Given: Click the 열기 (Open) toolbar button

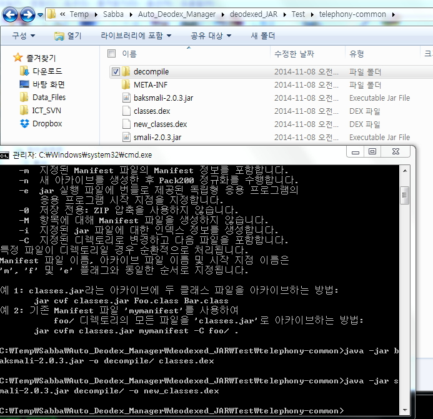Looking at the screenshot, I should tap(67, 36).
